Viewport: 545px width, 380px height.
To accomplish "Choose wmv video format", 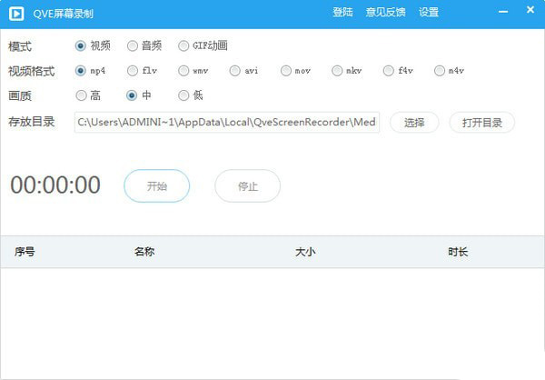I will (184, 70).
